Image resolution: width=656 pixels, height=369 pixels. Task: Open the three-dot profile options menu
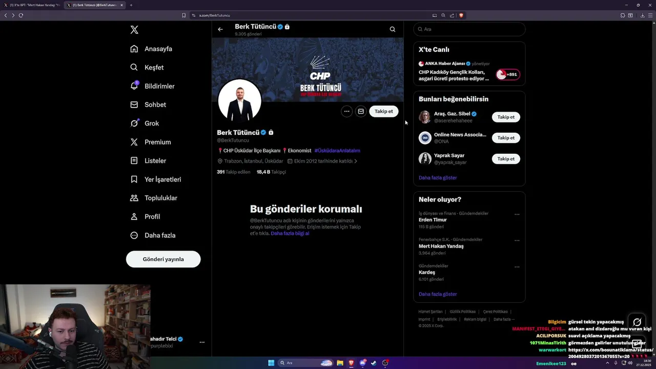click(346, 111)
